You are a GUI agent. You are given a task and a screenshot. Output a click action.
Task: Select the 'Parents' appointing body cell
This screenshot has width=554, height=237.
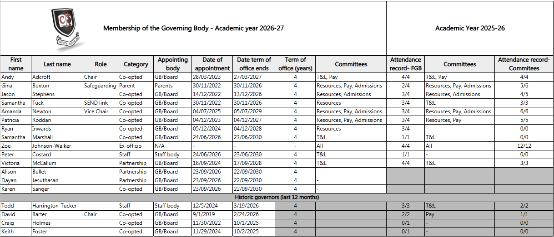tap(172, 86)
